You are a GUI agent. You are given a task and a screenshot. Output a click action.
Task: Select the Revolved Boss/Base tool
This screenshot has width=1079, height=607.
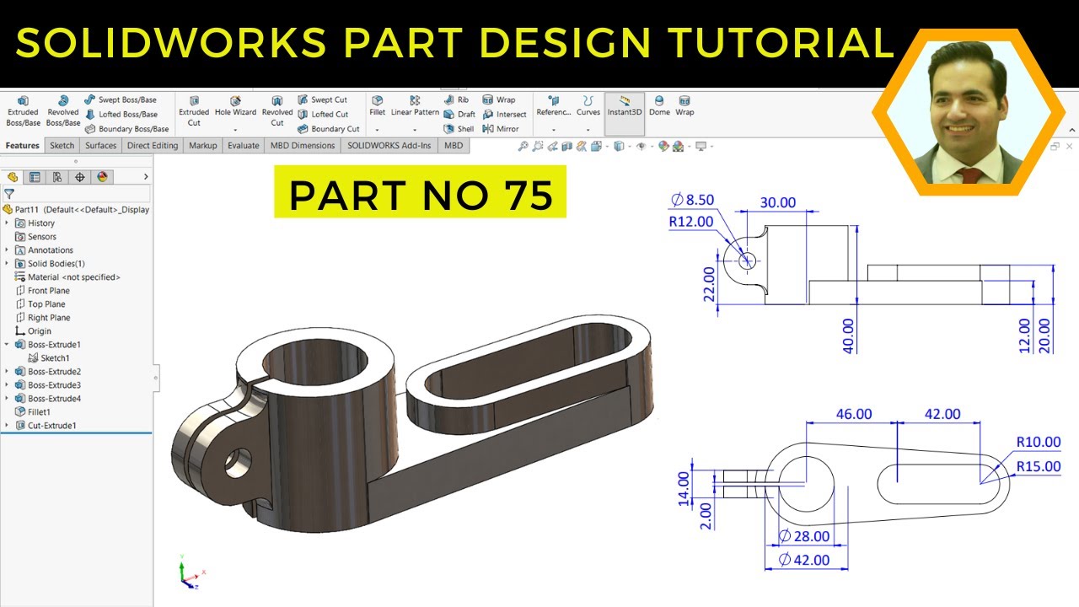(62, 110)
